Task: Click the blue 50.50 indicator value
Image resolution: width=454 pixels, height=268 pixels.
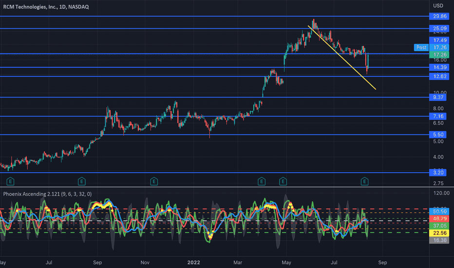Action: [x=439, y=211]
